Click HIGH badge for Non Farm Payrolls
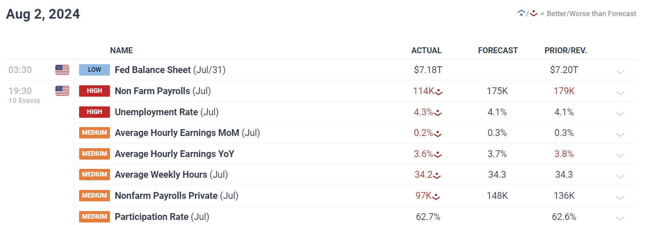This screenshot has width=645, height=225. pyautogui.click(x=94, y=91)
